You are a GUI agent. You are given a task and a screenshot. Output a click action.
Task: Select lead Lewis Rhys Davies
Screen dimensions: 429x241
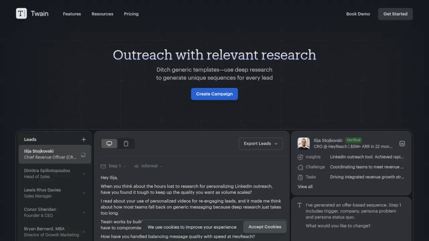[x=55, y=193]
